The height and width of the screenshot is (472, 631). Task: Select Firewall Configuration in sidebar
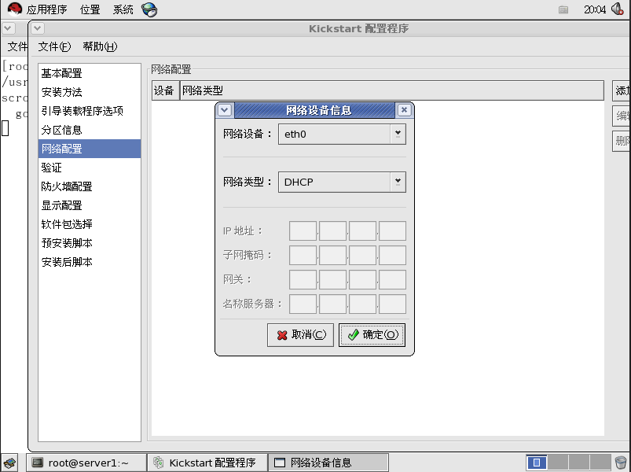[90, 186]
